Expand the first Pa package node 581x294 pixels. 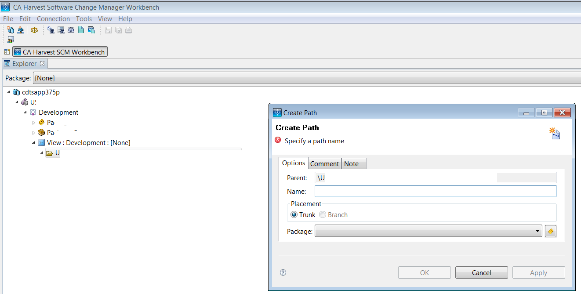[33, 122]
